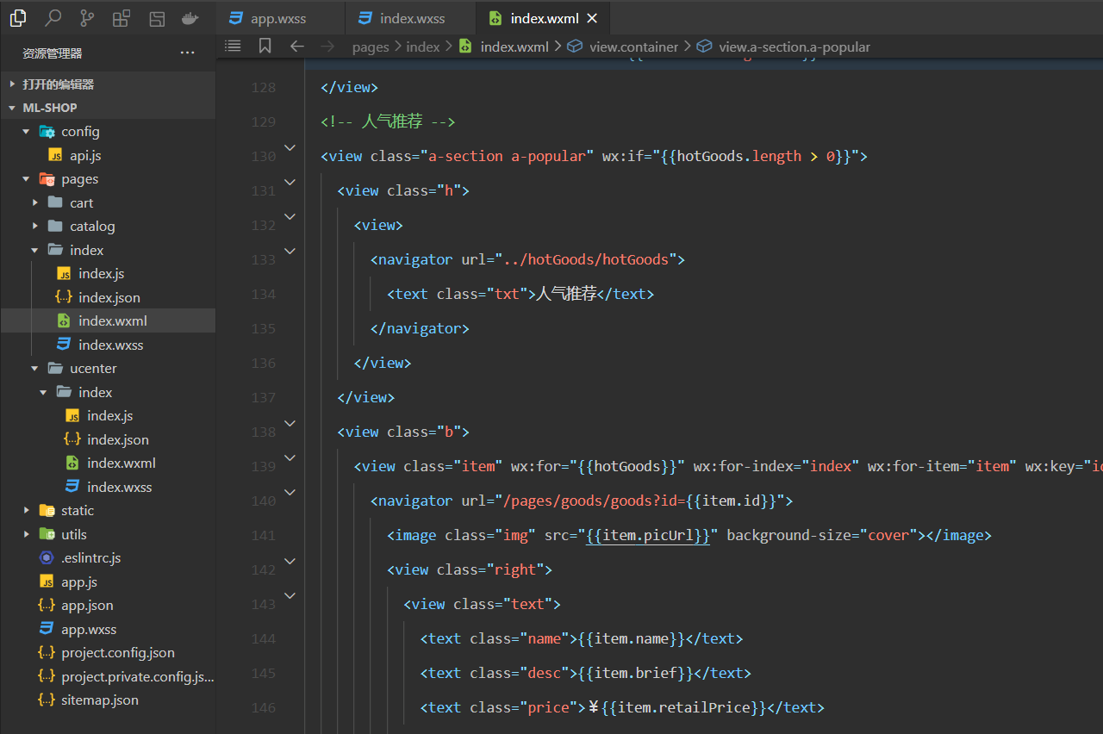Open project.config.json file
The height and width of the screenshot is (734, 1103).
(x=108, y=653)
